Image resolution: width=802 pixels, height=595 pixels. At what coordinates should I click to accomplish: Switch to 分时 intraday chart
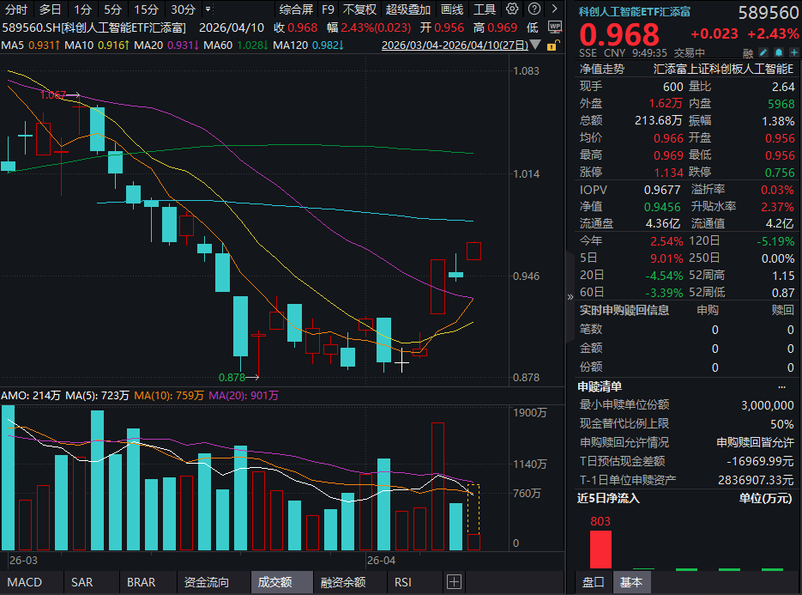coord(16,9)
